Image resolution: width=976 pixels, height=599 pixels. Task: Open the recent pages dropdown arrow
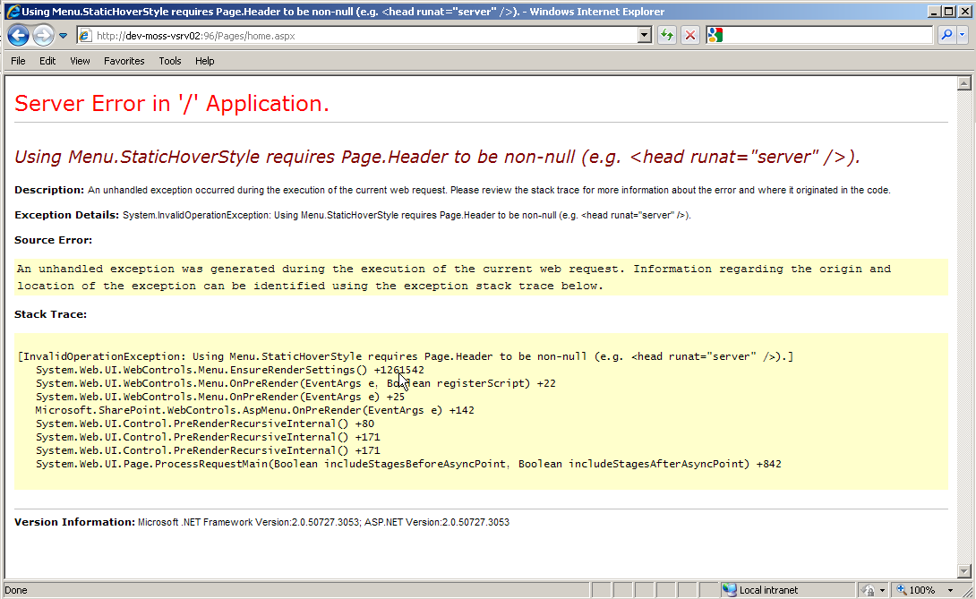pos(63,36)
